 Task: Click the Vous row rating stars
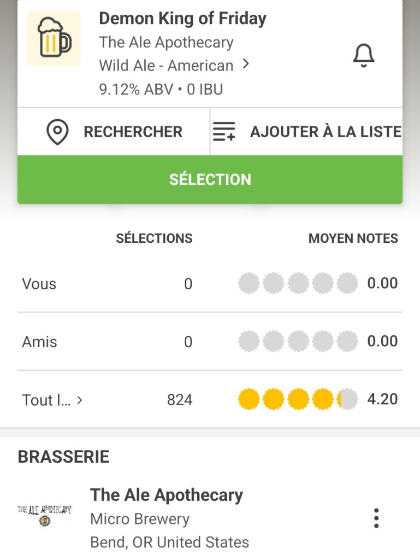[298, 284]
